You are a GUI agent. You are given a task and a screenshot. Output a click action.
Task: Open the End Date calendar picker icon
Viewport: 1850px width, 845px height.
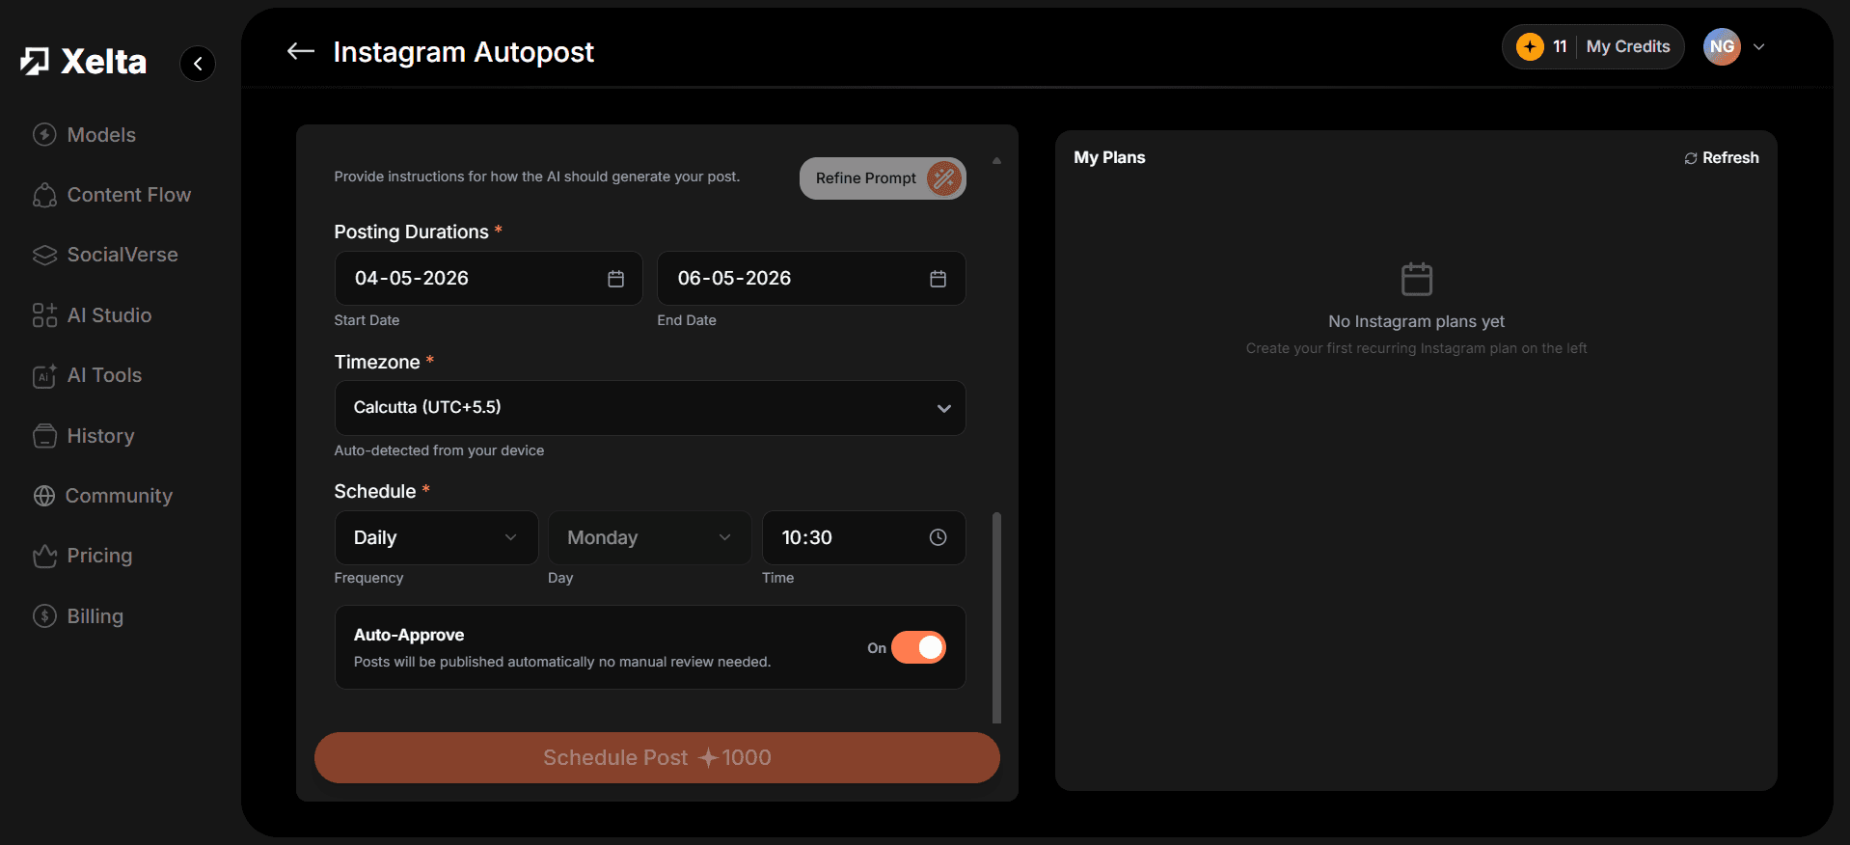938,279
